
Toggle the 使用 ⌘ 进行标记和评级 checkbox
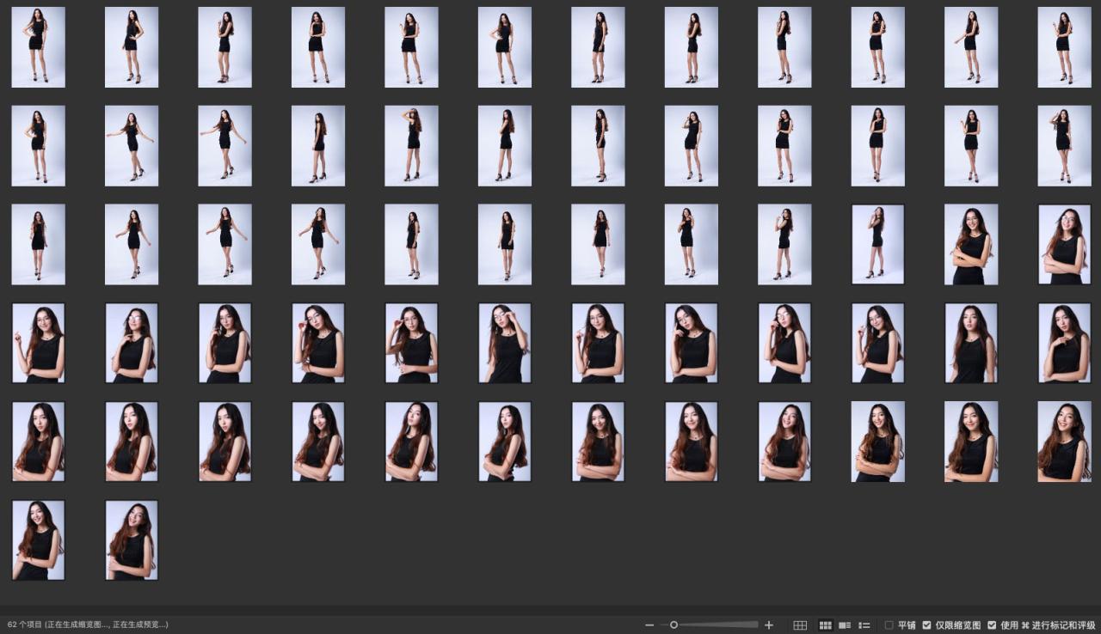tap(992, 625)
